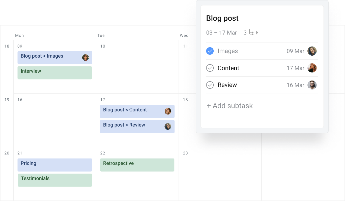Image resolution: width=345 pixels, height=201 pixels.
Task: Check the Review subtask circle
Action: pyautogui.click(x=210, y=85)
